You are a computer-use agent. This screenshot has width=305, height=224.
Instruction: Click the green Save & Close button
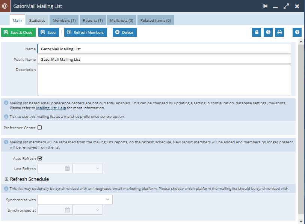pos(18,32)
